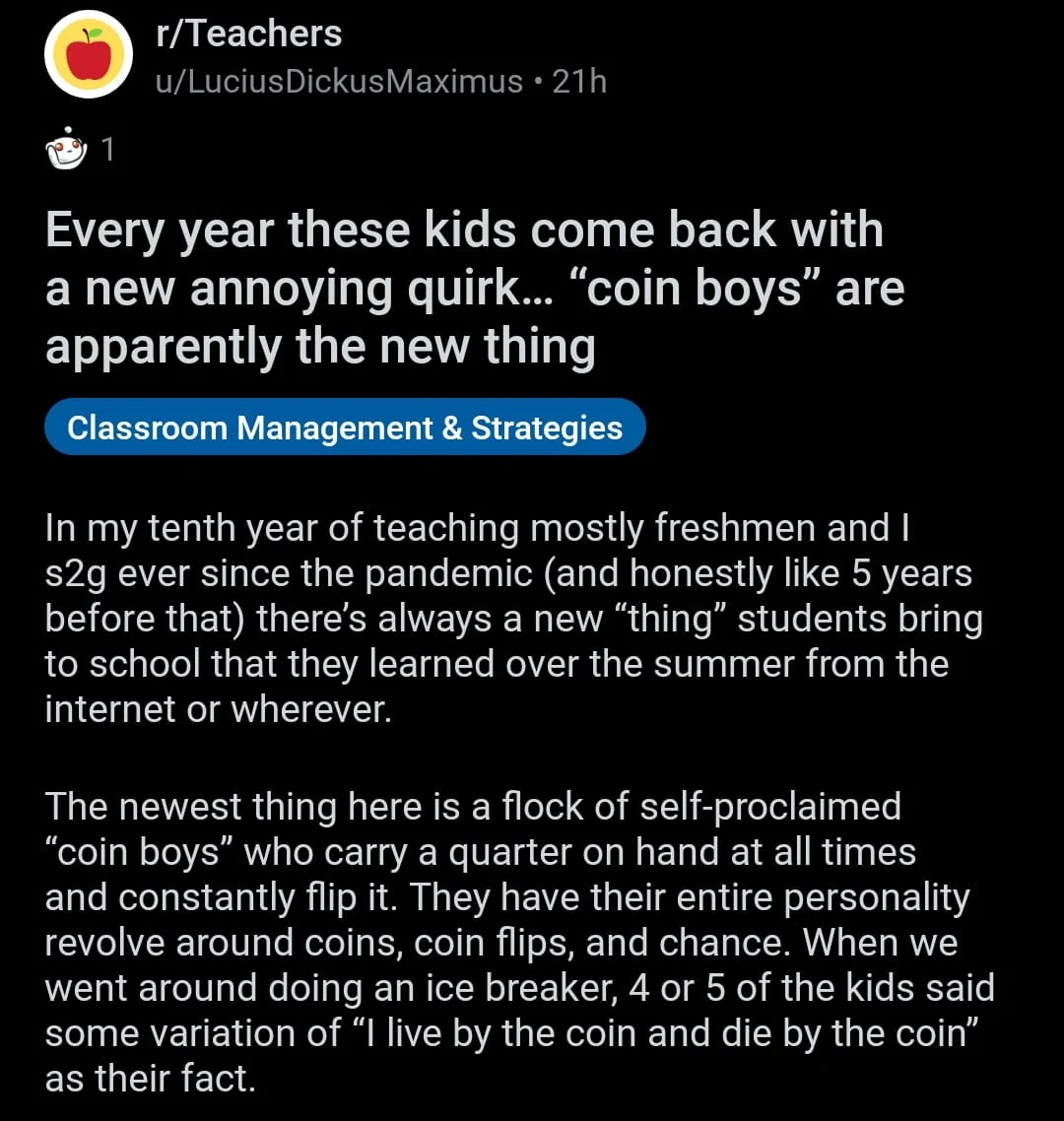Click the closing text "as their fact."
Viewport: 1064px width, 1121px height.
[150, 1078]
